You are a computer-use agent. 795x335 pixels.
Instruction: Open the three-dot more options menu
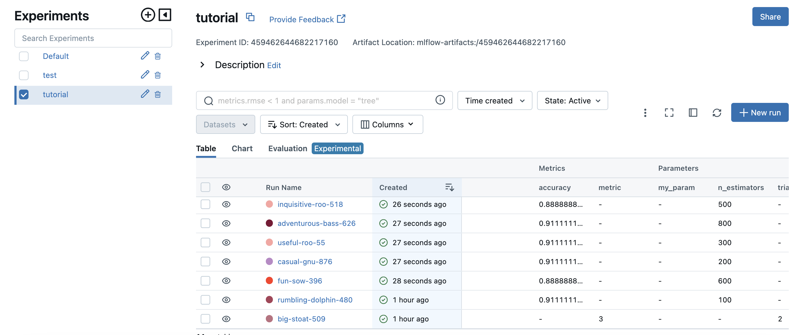[645, 113]
